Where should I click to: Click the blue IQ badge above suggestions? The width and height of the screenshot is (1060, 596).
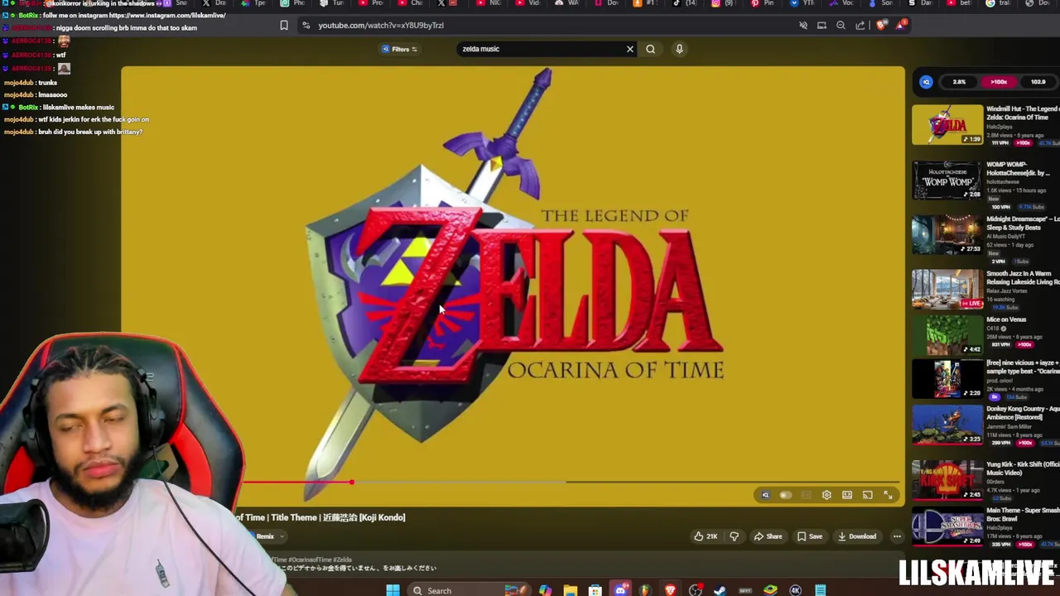point(926,82)
